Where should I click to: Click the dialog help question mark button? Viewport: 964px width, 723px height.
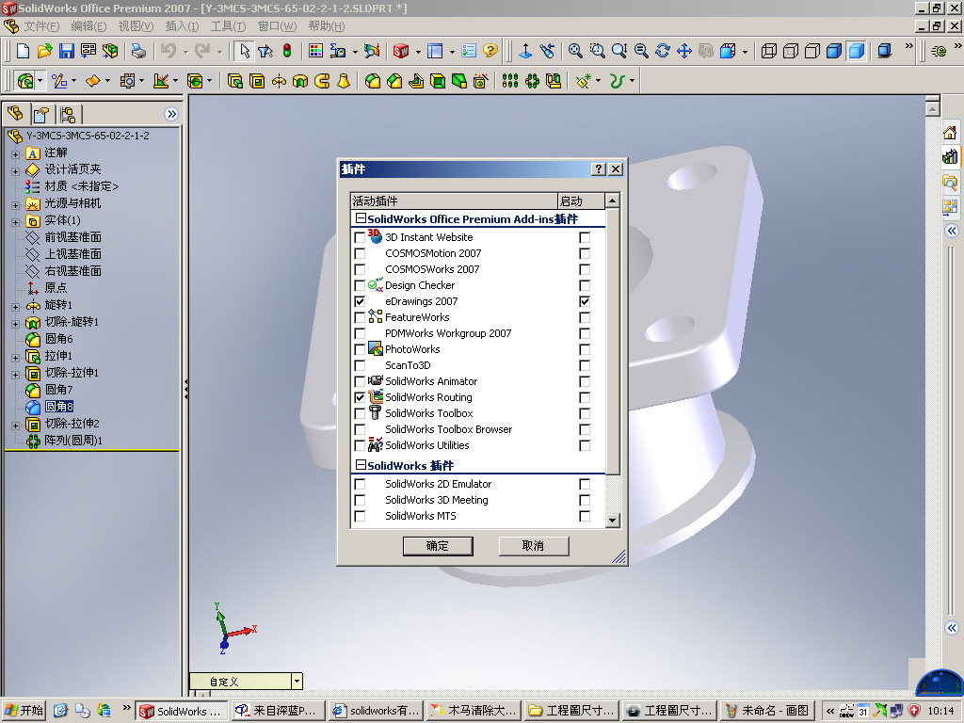(x=598, y=169)
